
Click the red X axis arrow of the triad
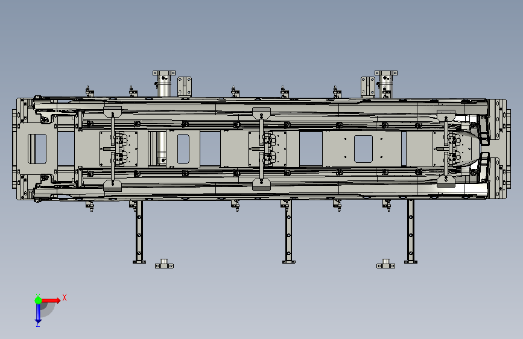click(x=51, y=300)
